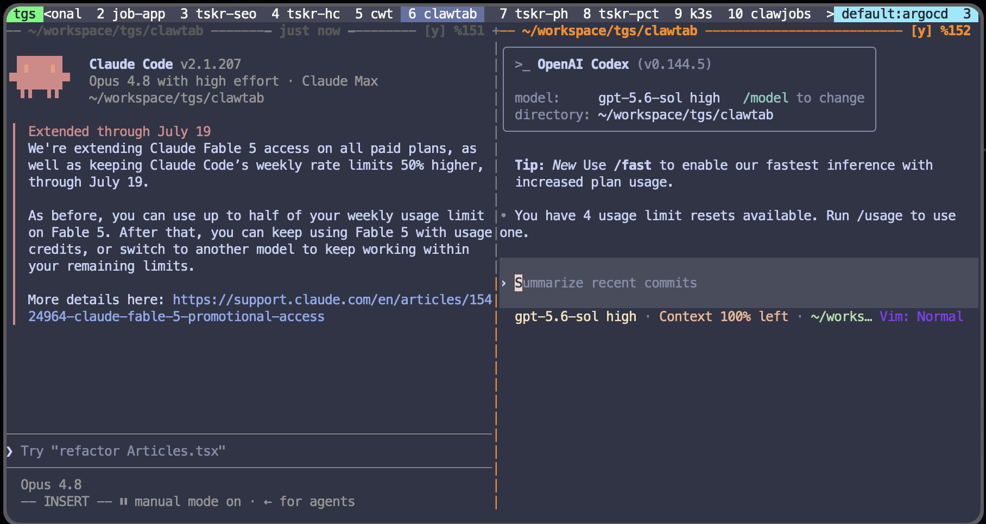Click the gpt-5.6-sol high status bar model
986x524 pixels.
click(576, 317)
